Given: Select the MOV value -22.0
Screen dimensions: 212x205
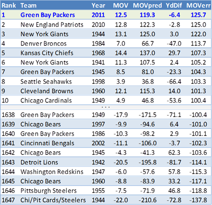Looking at the screenshot, I should click(121, 200).
